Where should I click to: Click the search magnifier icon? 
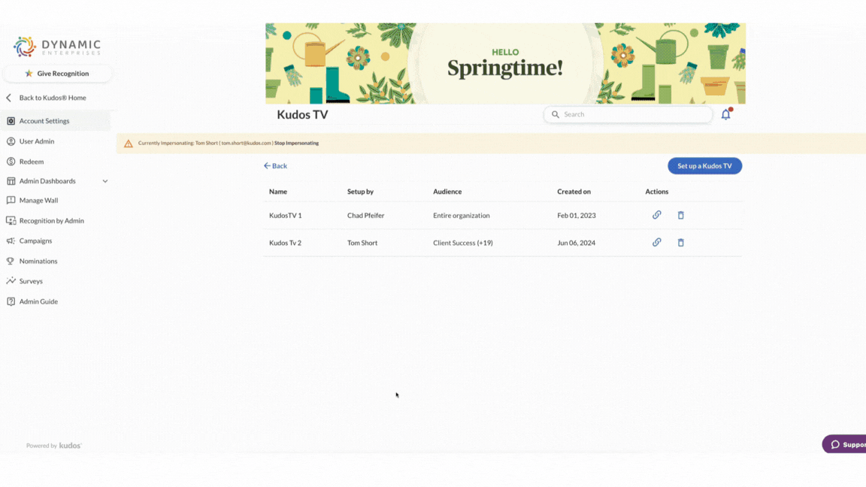(x=555, y=114)
